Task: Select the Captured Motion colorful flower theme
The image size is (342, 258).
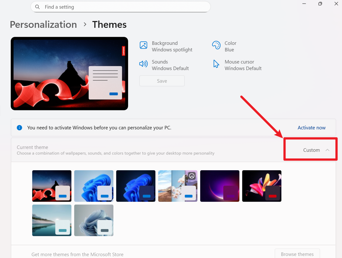Action: (262, 186)
